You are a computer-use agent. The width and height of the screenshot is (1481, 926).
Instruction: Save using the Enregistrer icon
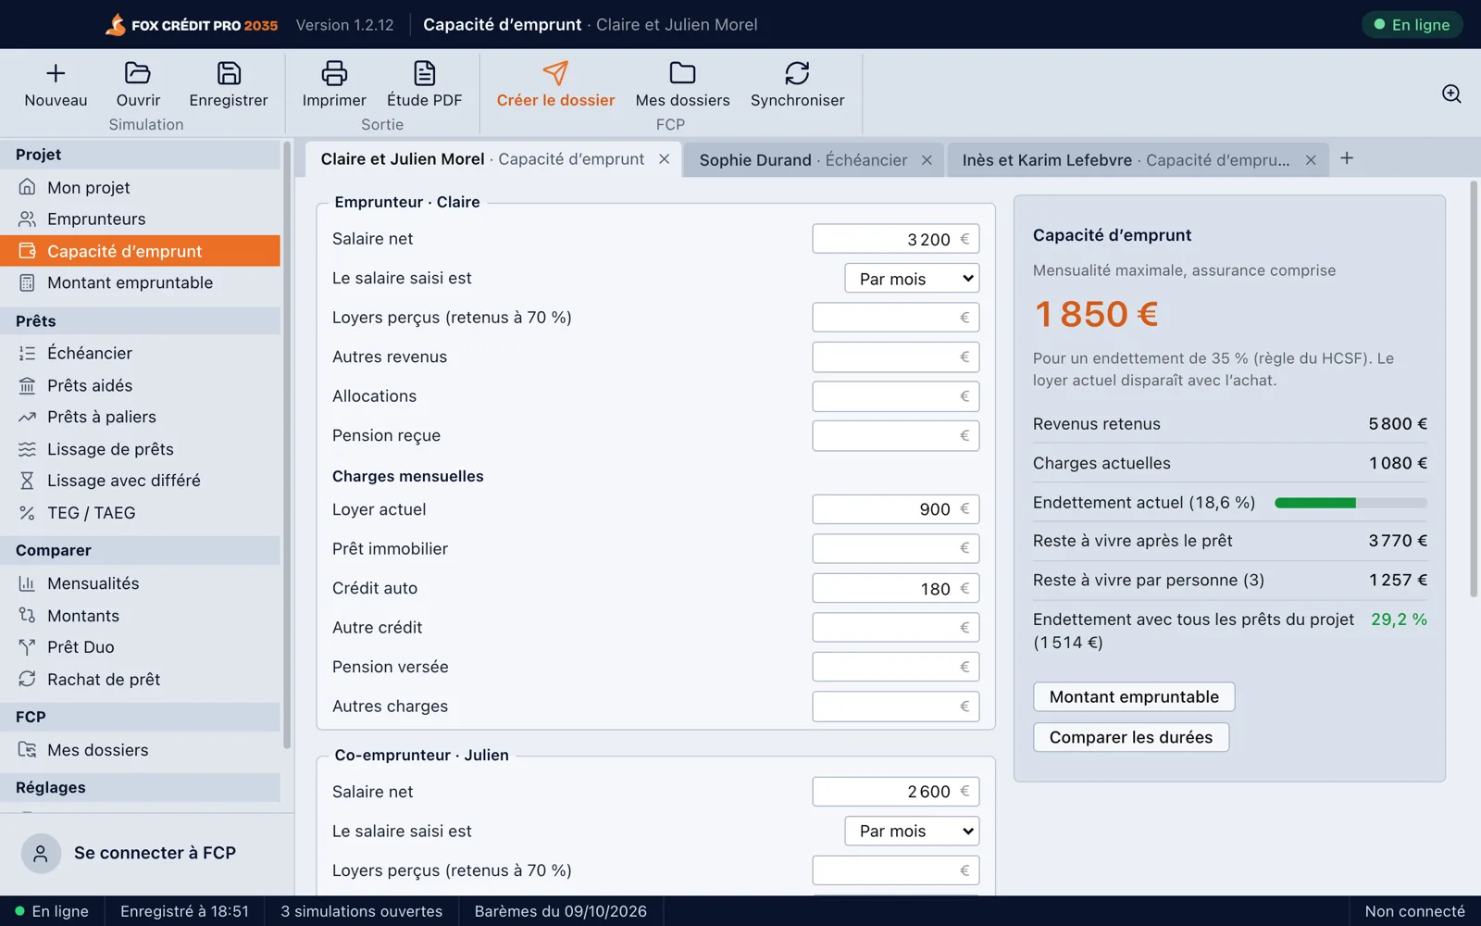(229, 73)
